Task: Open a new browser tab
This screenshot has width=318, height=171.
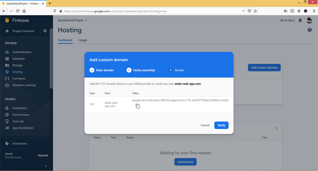Action: [x=50, y=3]
